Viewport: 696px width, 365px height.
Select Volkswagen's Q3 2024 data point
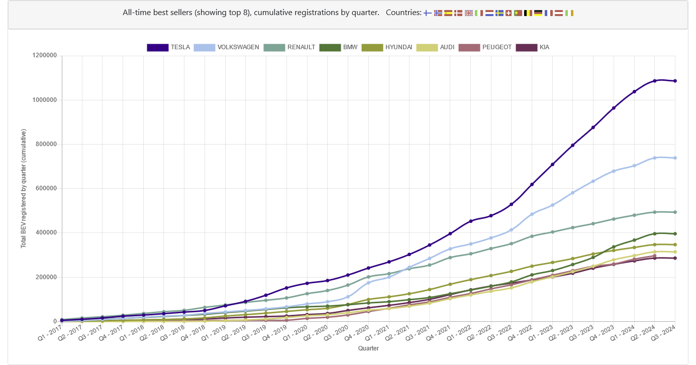point(675,158)
